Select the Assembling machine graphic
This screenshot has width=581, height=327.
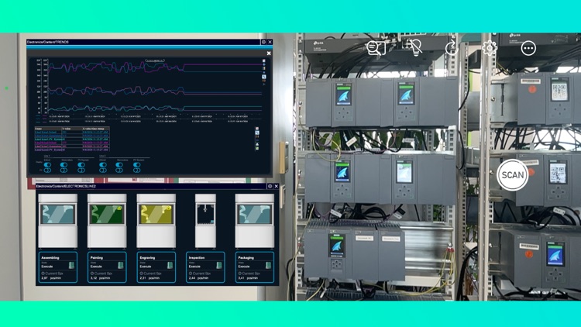(x=58, y=221)
